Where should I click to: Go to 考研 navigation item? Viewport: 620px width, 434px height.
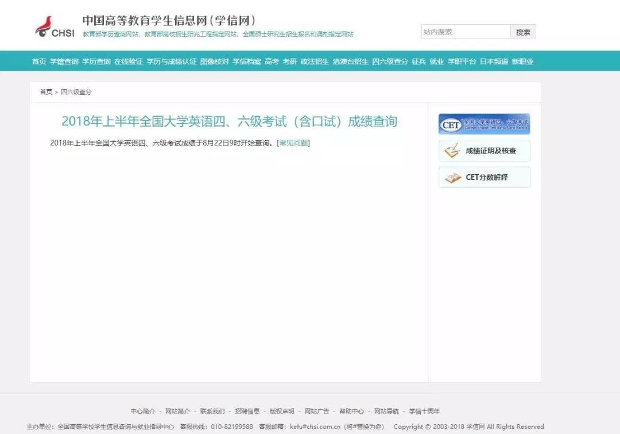click(x=289, y=62)
